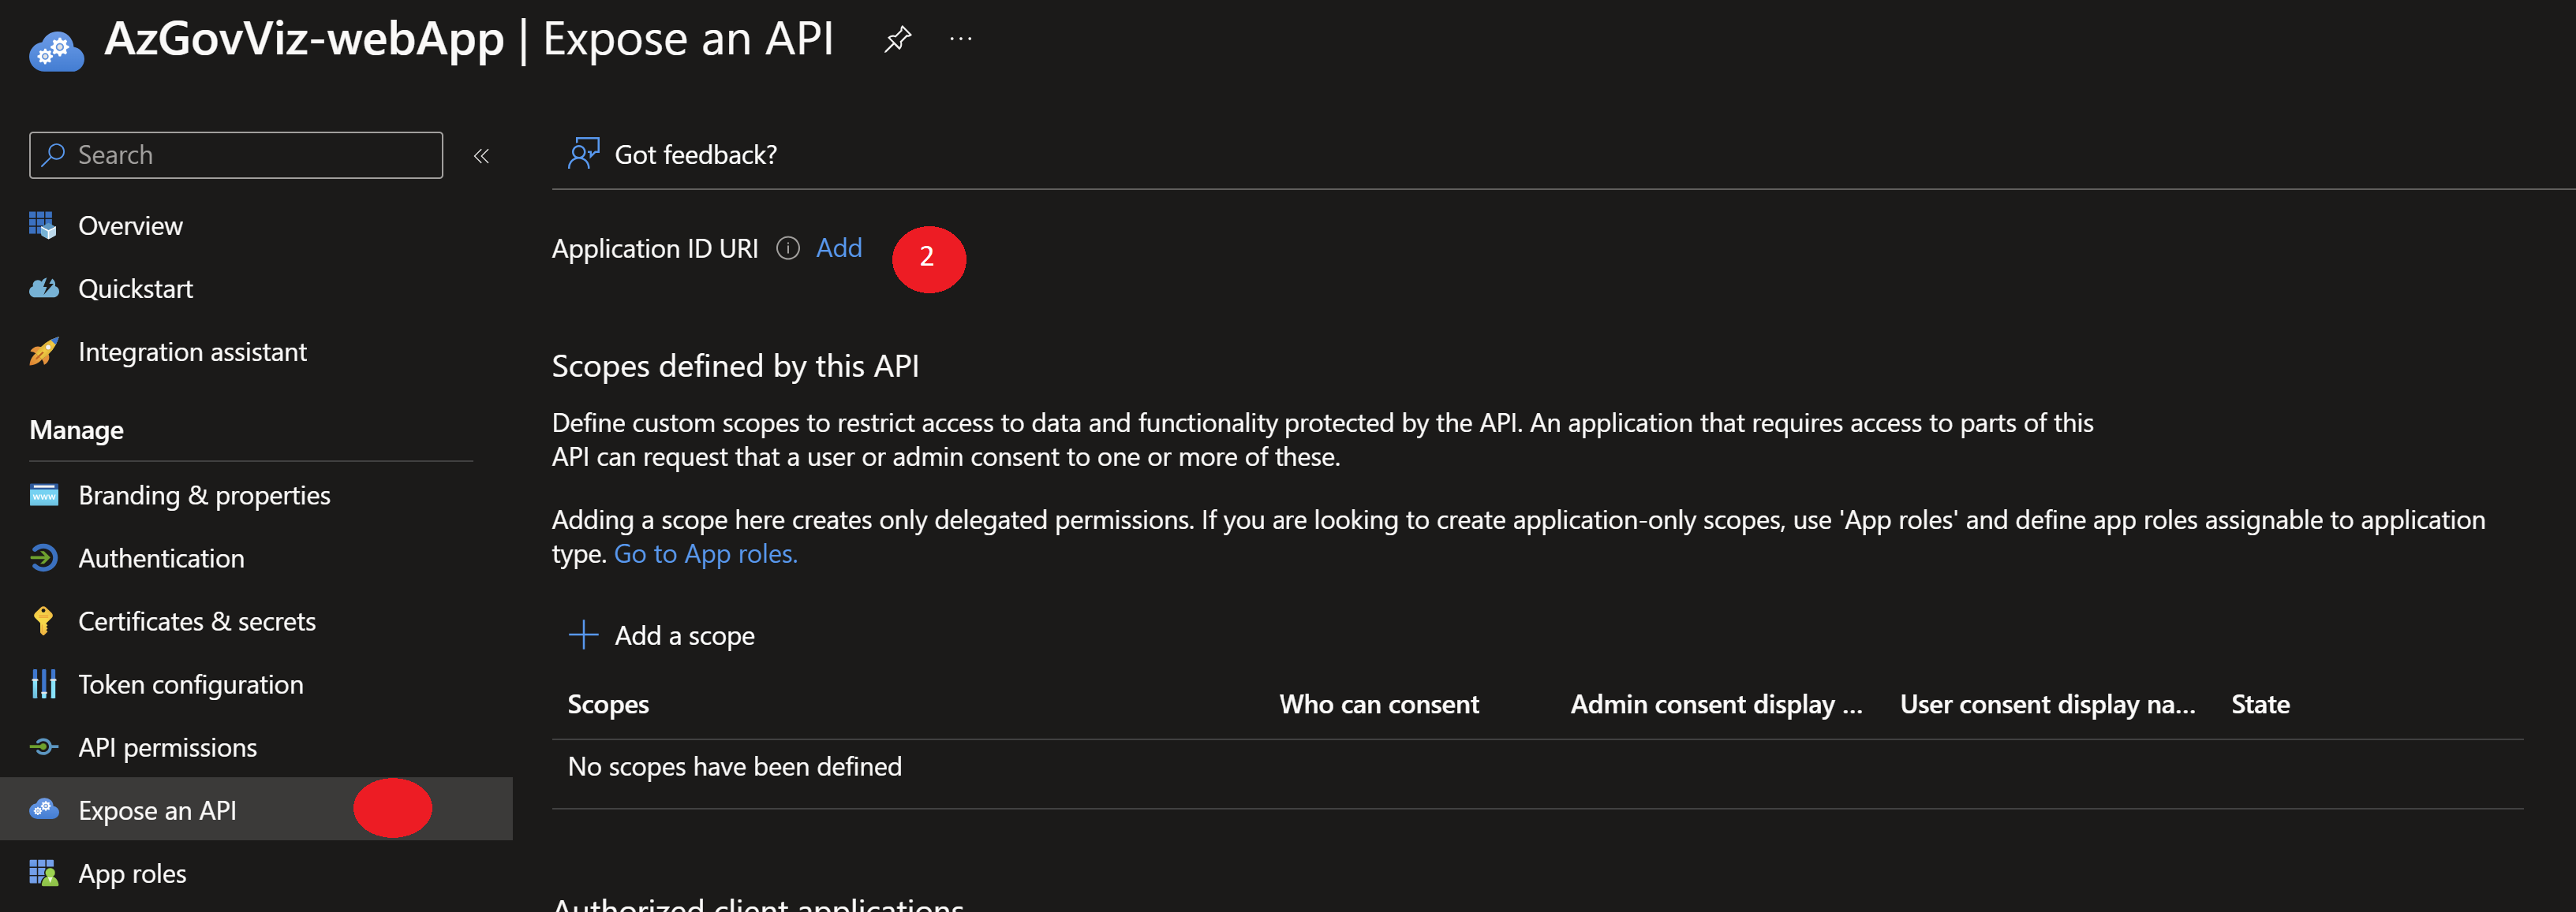Open Token configuration page
Image resolution: width=2576 pixels, height=912 pixels.
pyautogui.click(x=190, y=684)
